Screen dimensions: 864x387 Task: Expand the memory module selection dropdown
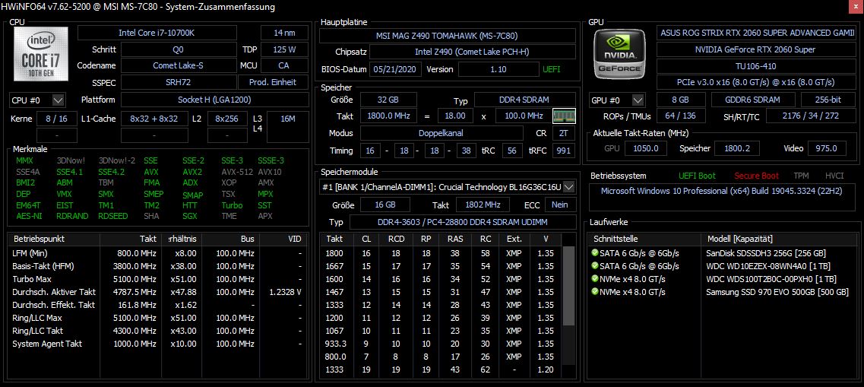(568, 187)
